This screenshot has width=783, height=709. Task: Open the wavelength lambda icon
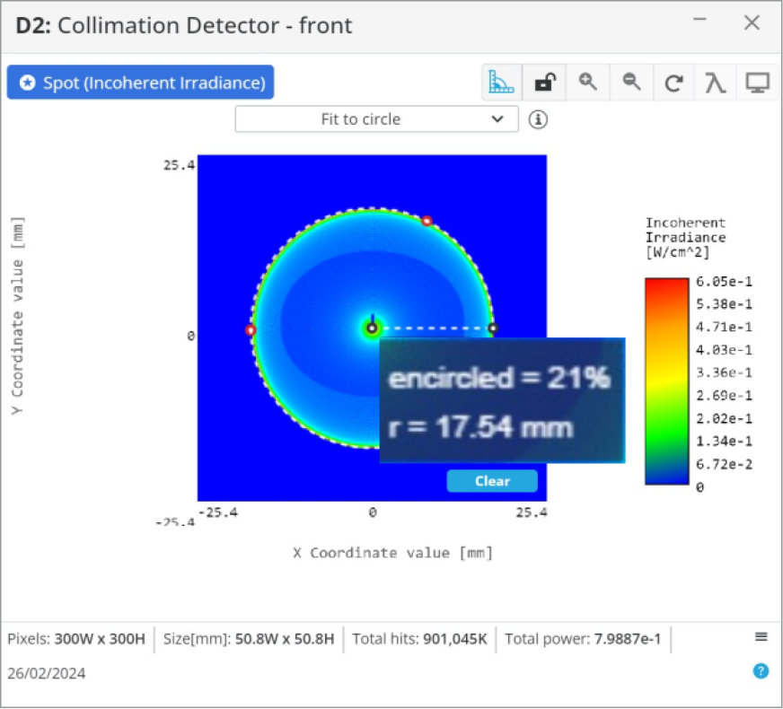(x=715, y=83)
